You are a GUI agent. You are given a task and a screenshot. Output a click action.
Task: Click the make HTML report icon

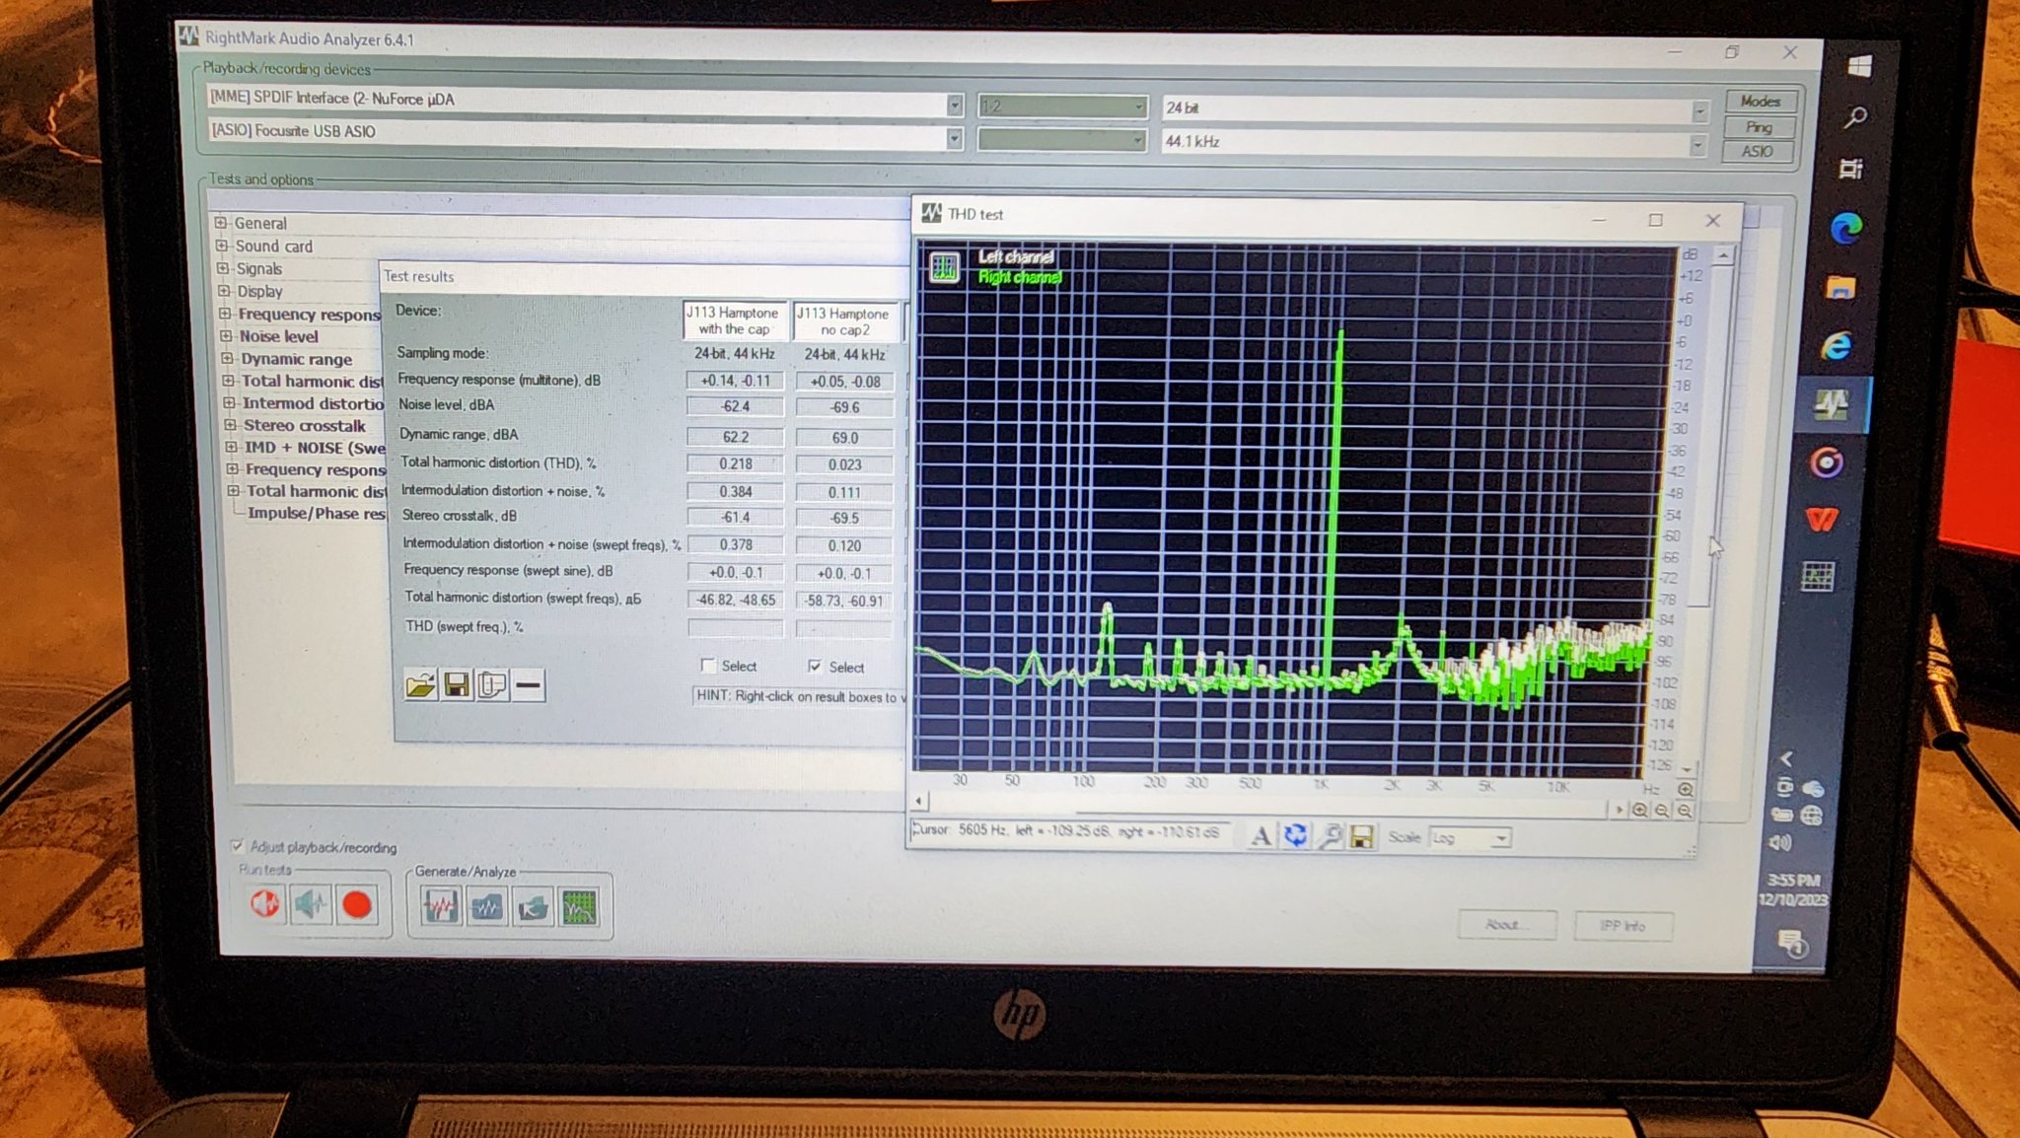pyautogui.click(x=492, y=685)
